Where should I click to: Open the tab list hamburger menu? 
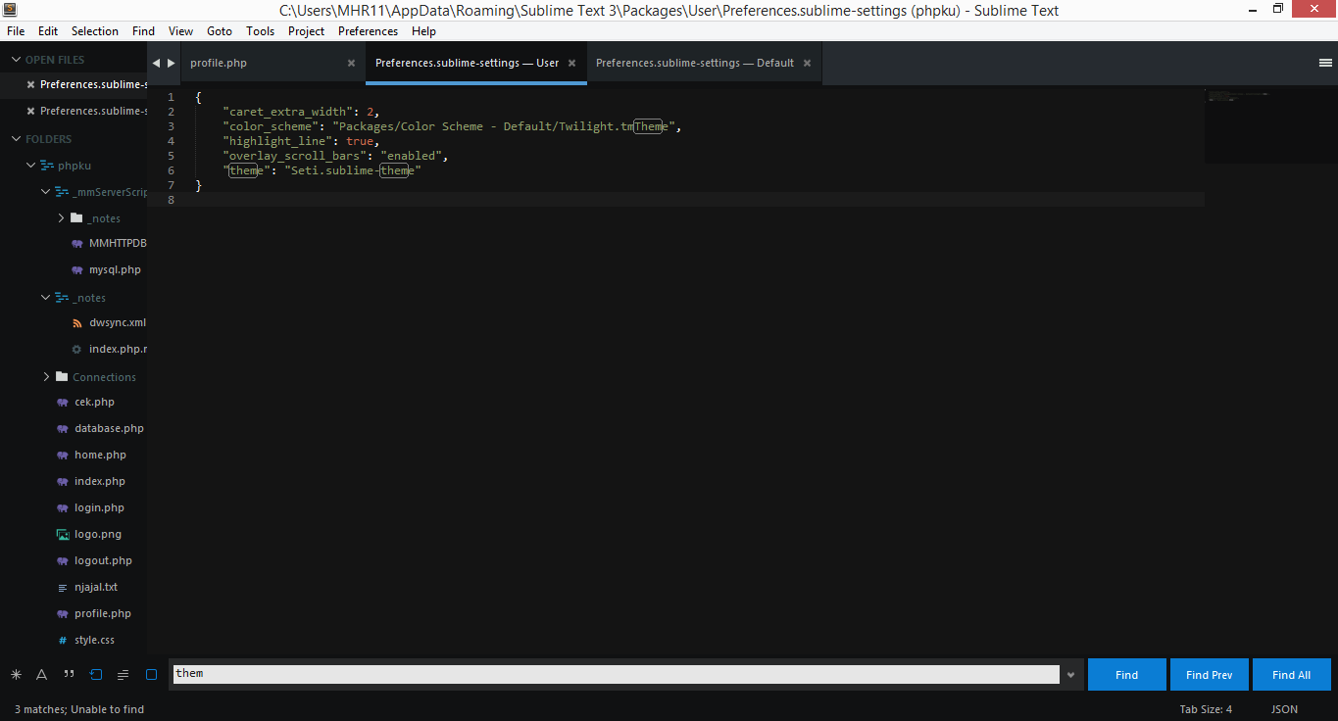[x=1325, y=63]
